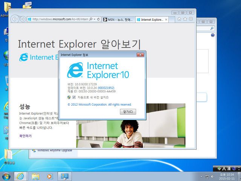Image resolution: width=241 pixels, height=181 pixels.
Task: Click search icon in background window
Action: 212,28
